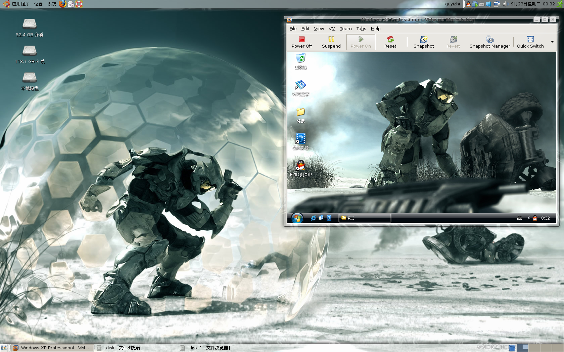Click the VMware window title bar

tap(418, 20)
